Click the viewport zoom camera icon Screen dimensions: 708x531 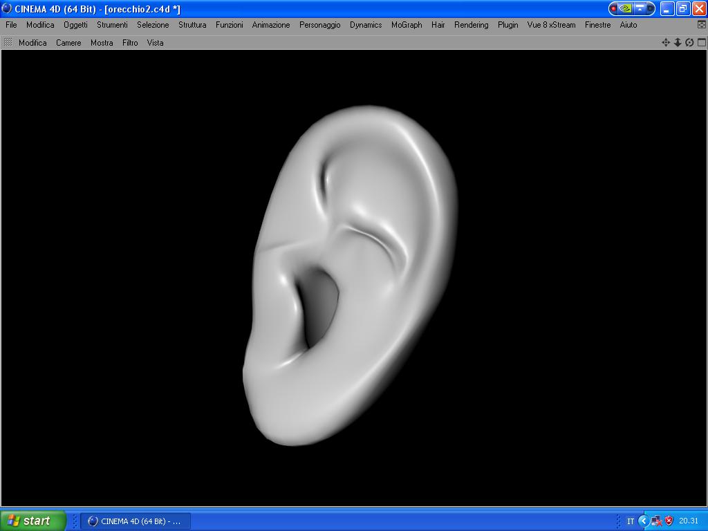(678, 42)
